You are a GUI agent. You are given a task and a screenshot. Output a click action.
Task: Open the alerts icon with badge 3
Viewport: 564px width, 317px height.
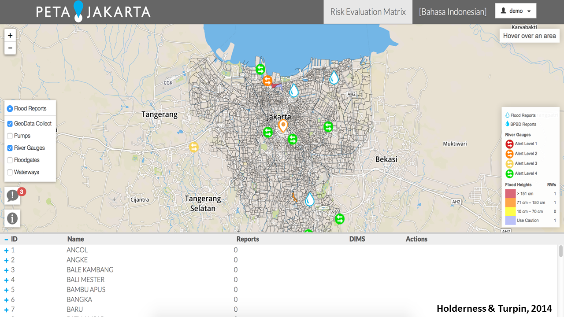pos(12,195)
